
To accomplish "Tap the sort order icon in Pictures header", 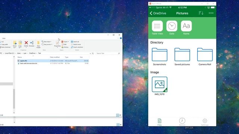I will point(201,13).
